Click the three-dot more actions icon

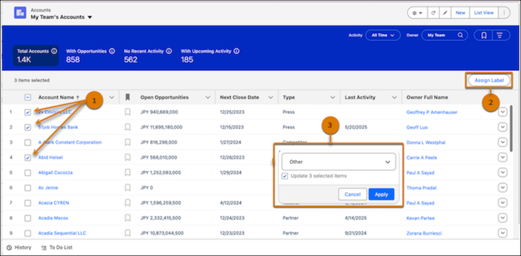pos(504,12)
